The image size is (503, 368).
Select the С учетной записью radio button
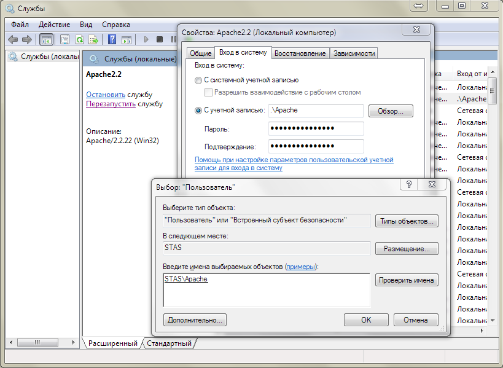(x=198, y=111)
